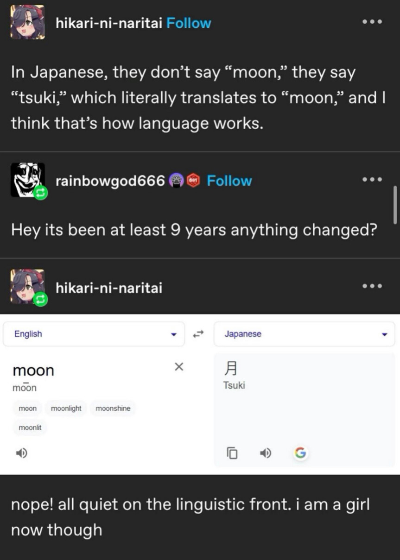Open options menu on first hikari-ni-naritai post
This screenshot has height=560, width=400.
coord(373,22)
